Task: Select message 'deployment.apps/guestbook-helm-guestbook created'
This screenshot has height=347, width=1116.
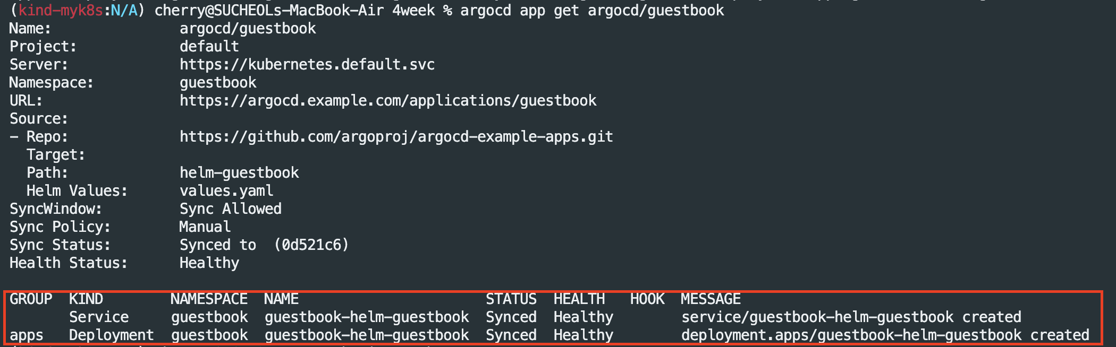Action: [885, 335]
